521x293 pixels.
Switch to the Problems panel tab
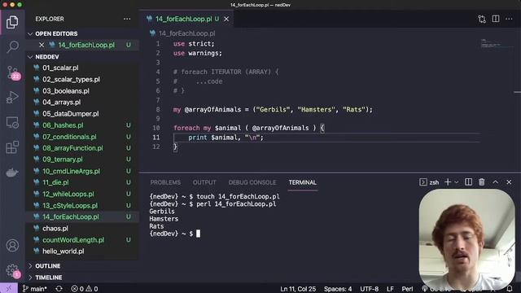(165, 182)
